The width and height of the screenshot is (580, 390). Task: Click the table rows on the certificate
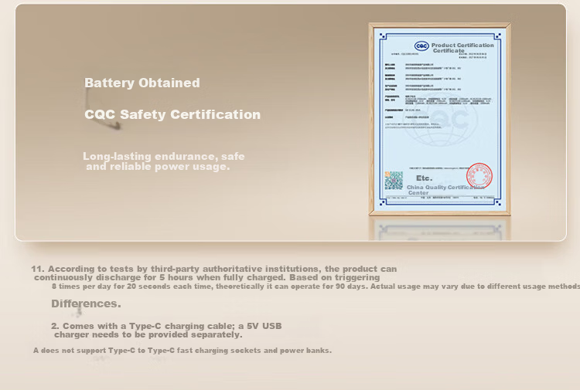pyautogui.click(x=440, y=84)
